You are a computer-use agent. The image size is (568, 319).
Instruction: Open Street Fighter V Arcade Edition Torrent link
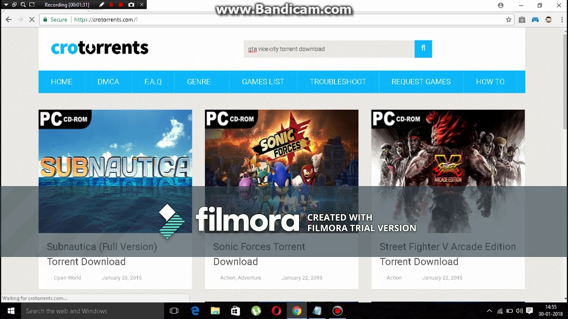[x=448, y=254]
